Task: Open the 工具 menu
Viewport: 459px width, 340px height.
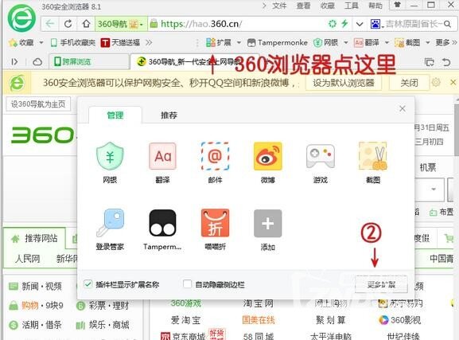Action: (x=352, y=6)
